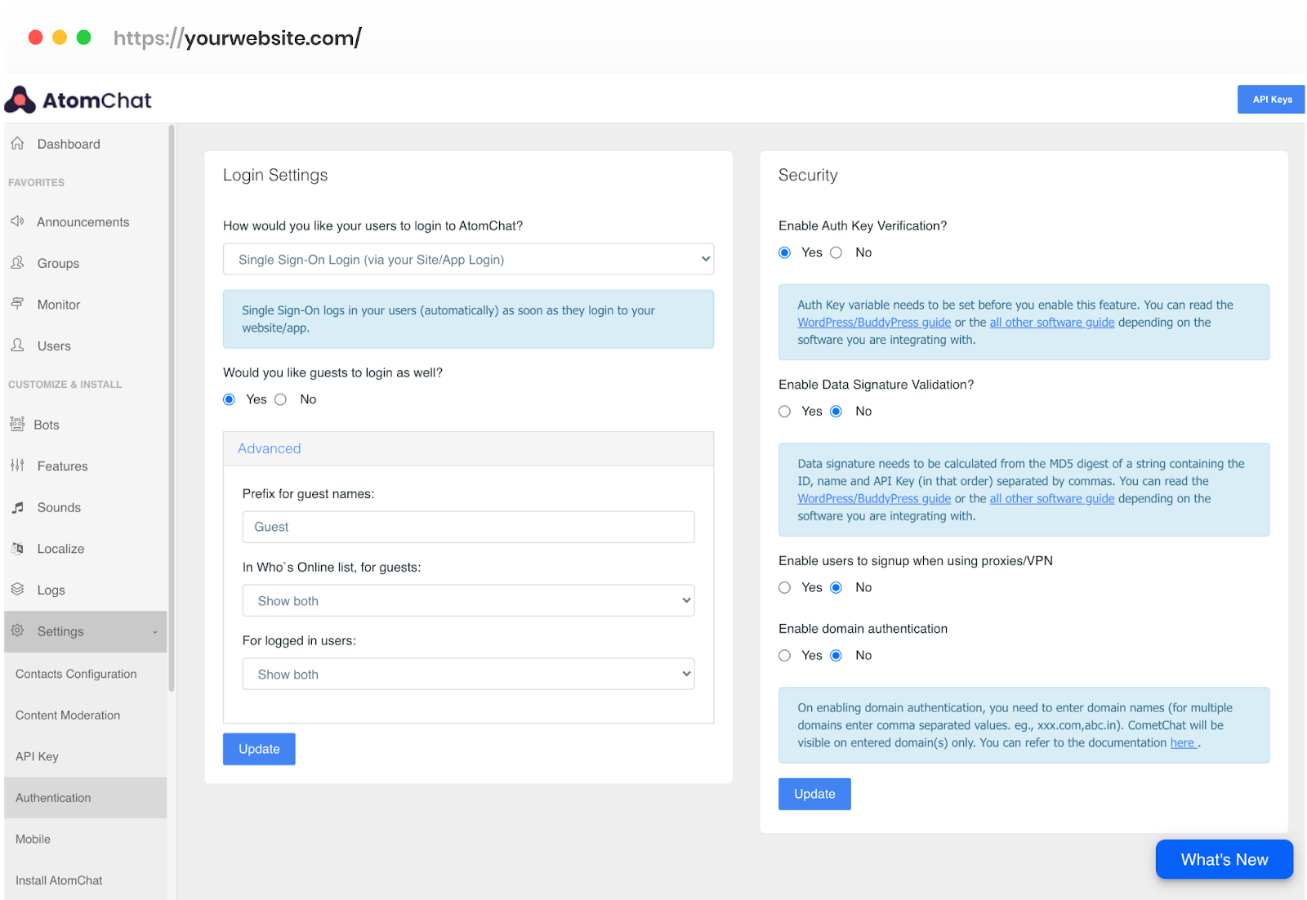Click the Announcements megaphone icon
The image size is (1307, 900).
17,221
